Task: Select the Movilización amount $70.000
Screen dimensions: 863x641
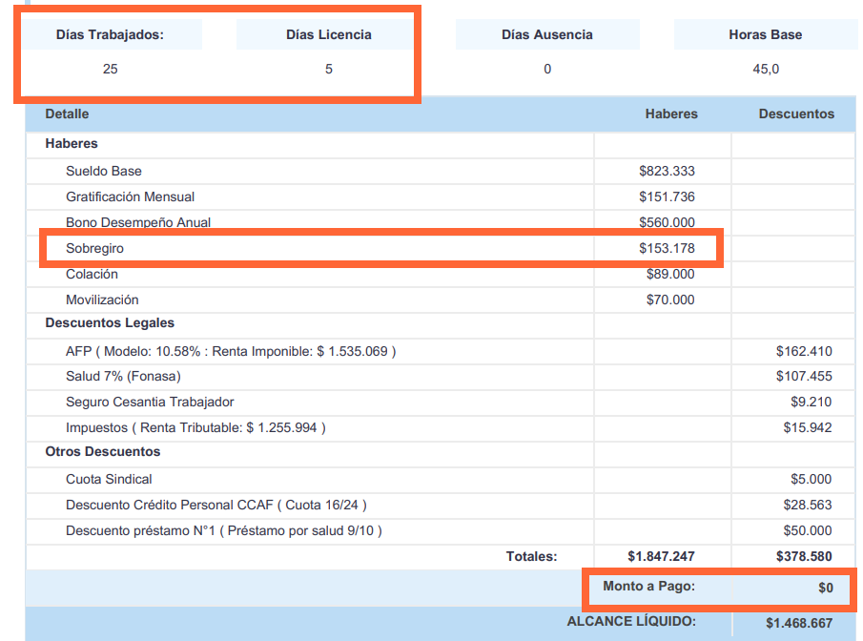Action: coord(670,300)
